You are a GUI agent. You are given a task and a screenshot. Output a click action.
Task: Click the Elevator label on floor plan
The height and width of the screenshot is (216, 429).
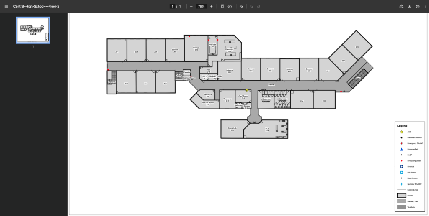point(187,73)
